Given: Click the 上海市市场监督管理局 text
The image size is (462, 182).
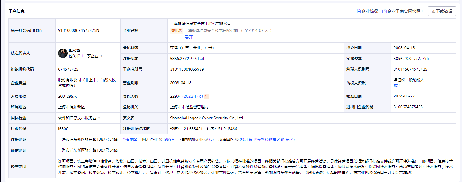Looking at the screenshot, I should click(x=189, y=107).
